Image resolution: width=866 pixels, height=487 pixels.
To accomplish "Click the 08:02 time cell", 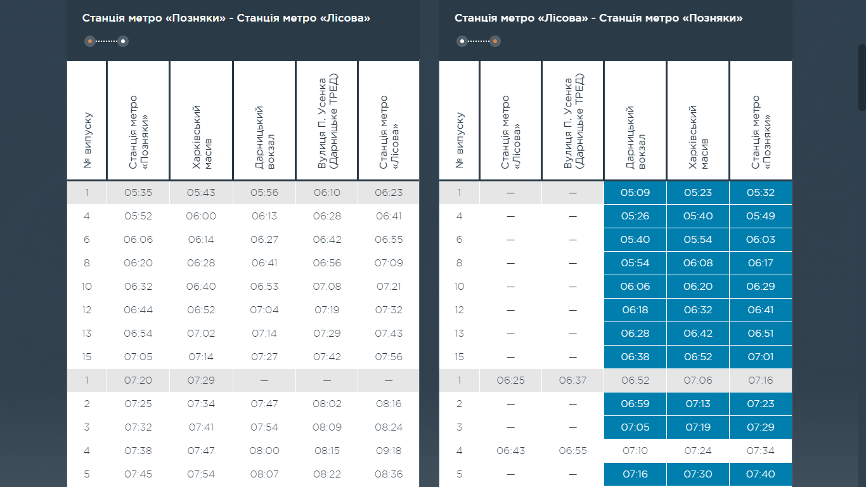I will coord(326,404).
